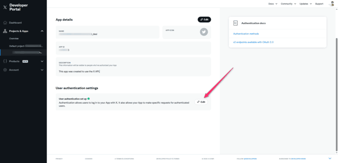
Task: Open DEVELOPER POLICY & TERMS footer link
Action: (x=168, y=159)
